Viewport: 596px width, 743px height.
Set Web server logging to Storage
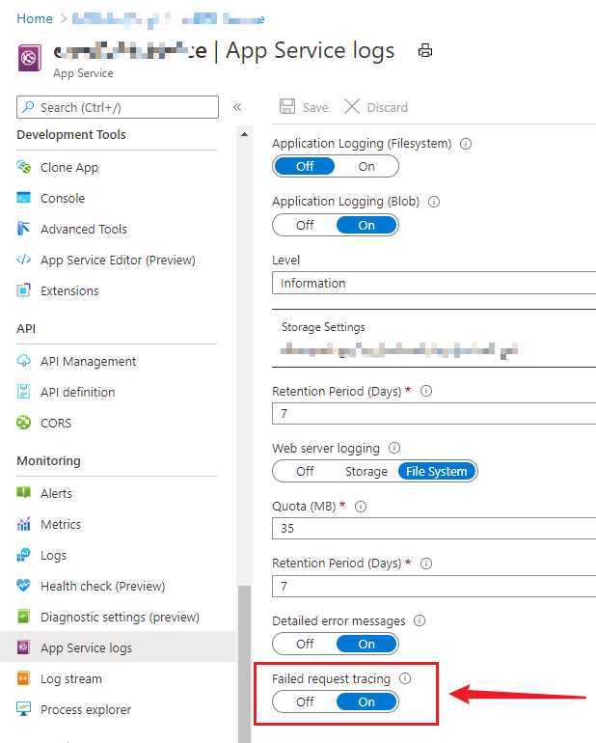(x=366, y=471)
